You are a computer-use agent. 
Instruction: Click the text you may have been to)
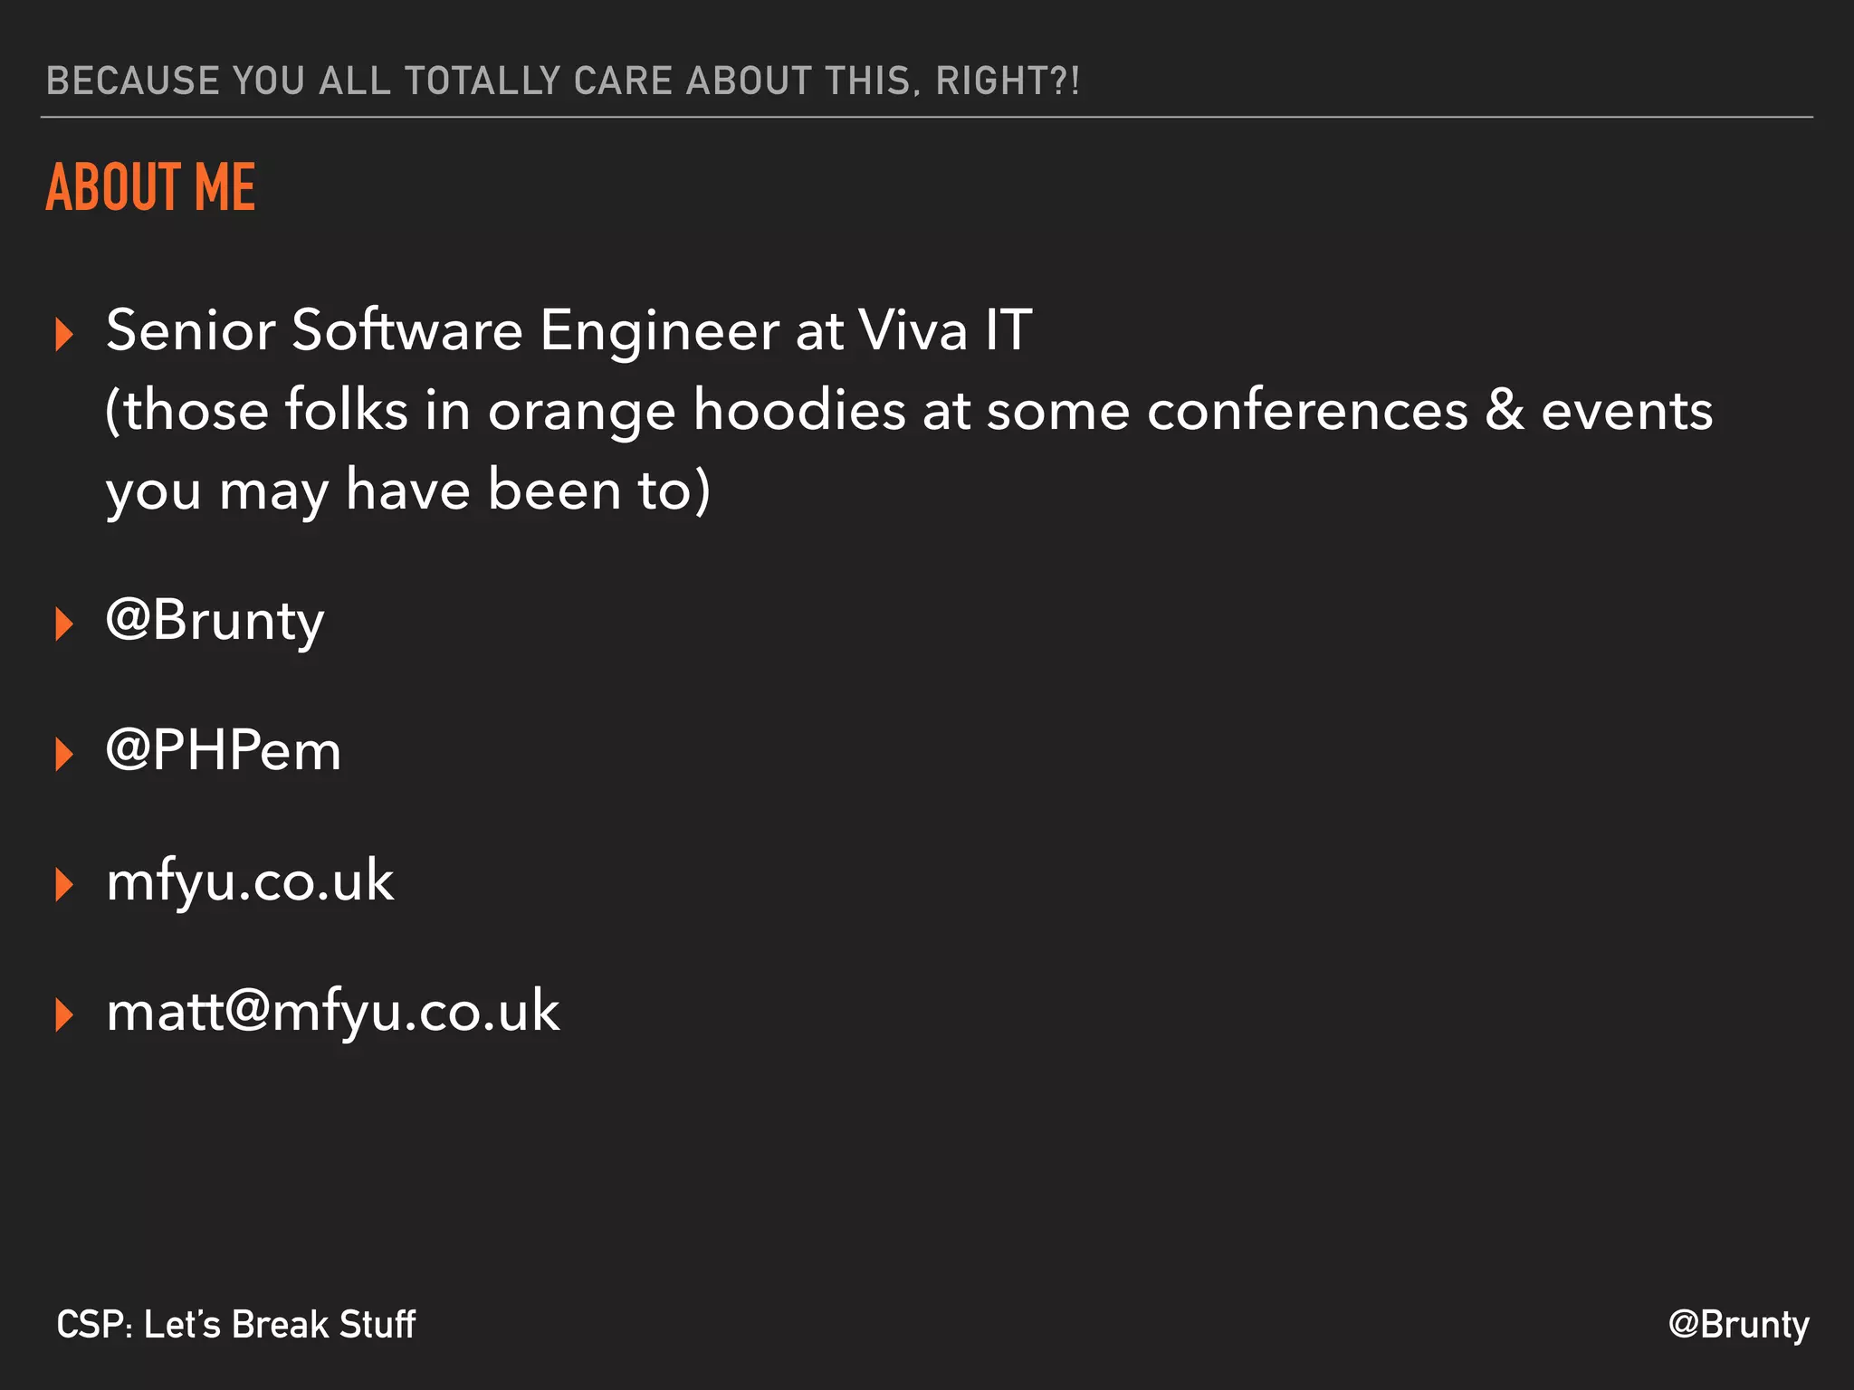click(x=408, y=490)
